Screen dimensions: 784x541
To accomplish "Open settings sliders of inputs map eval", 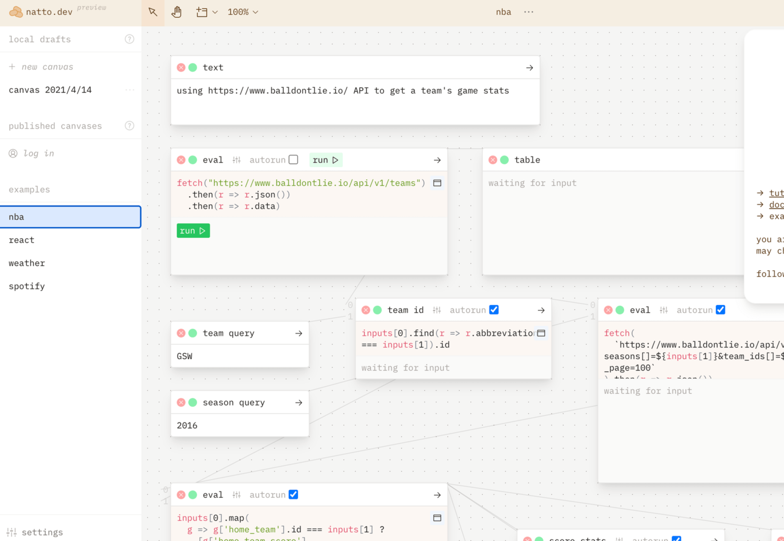I will click(x=237, y=495).
